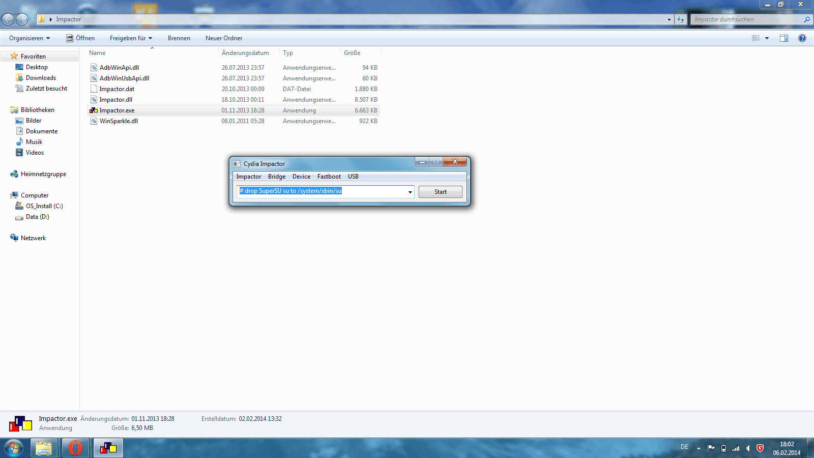
Task: Click the Impactor.dat file icon
Action: pos(94,89)
